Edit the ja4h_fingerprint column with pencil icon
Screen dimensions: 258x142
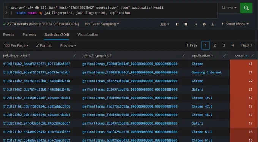point(184,56)
